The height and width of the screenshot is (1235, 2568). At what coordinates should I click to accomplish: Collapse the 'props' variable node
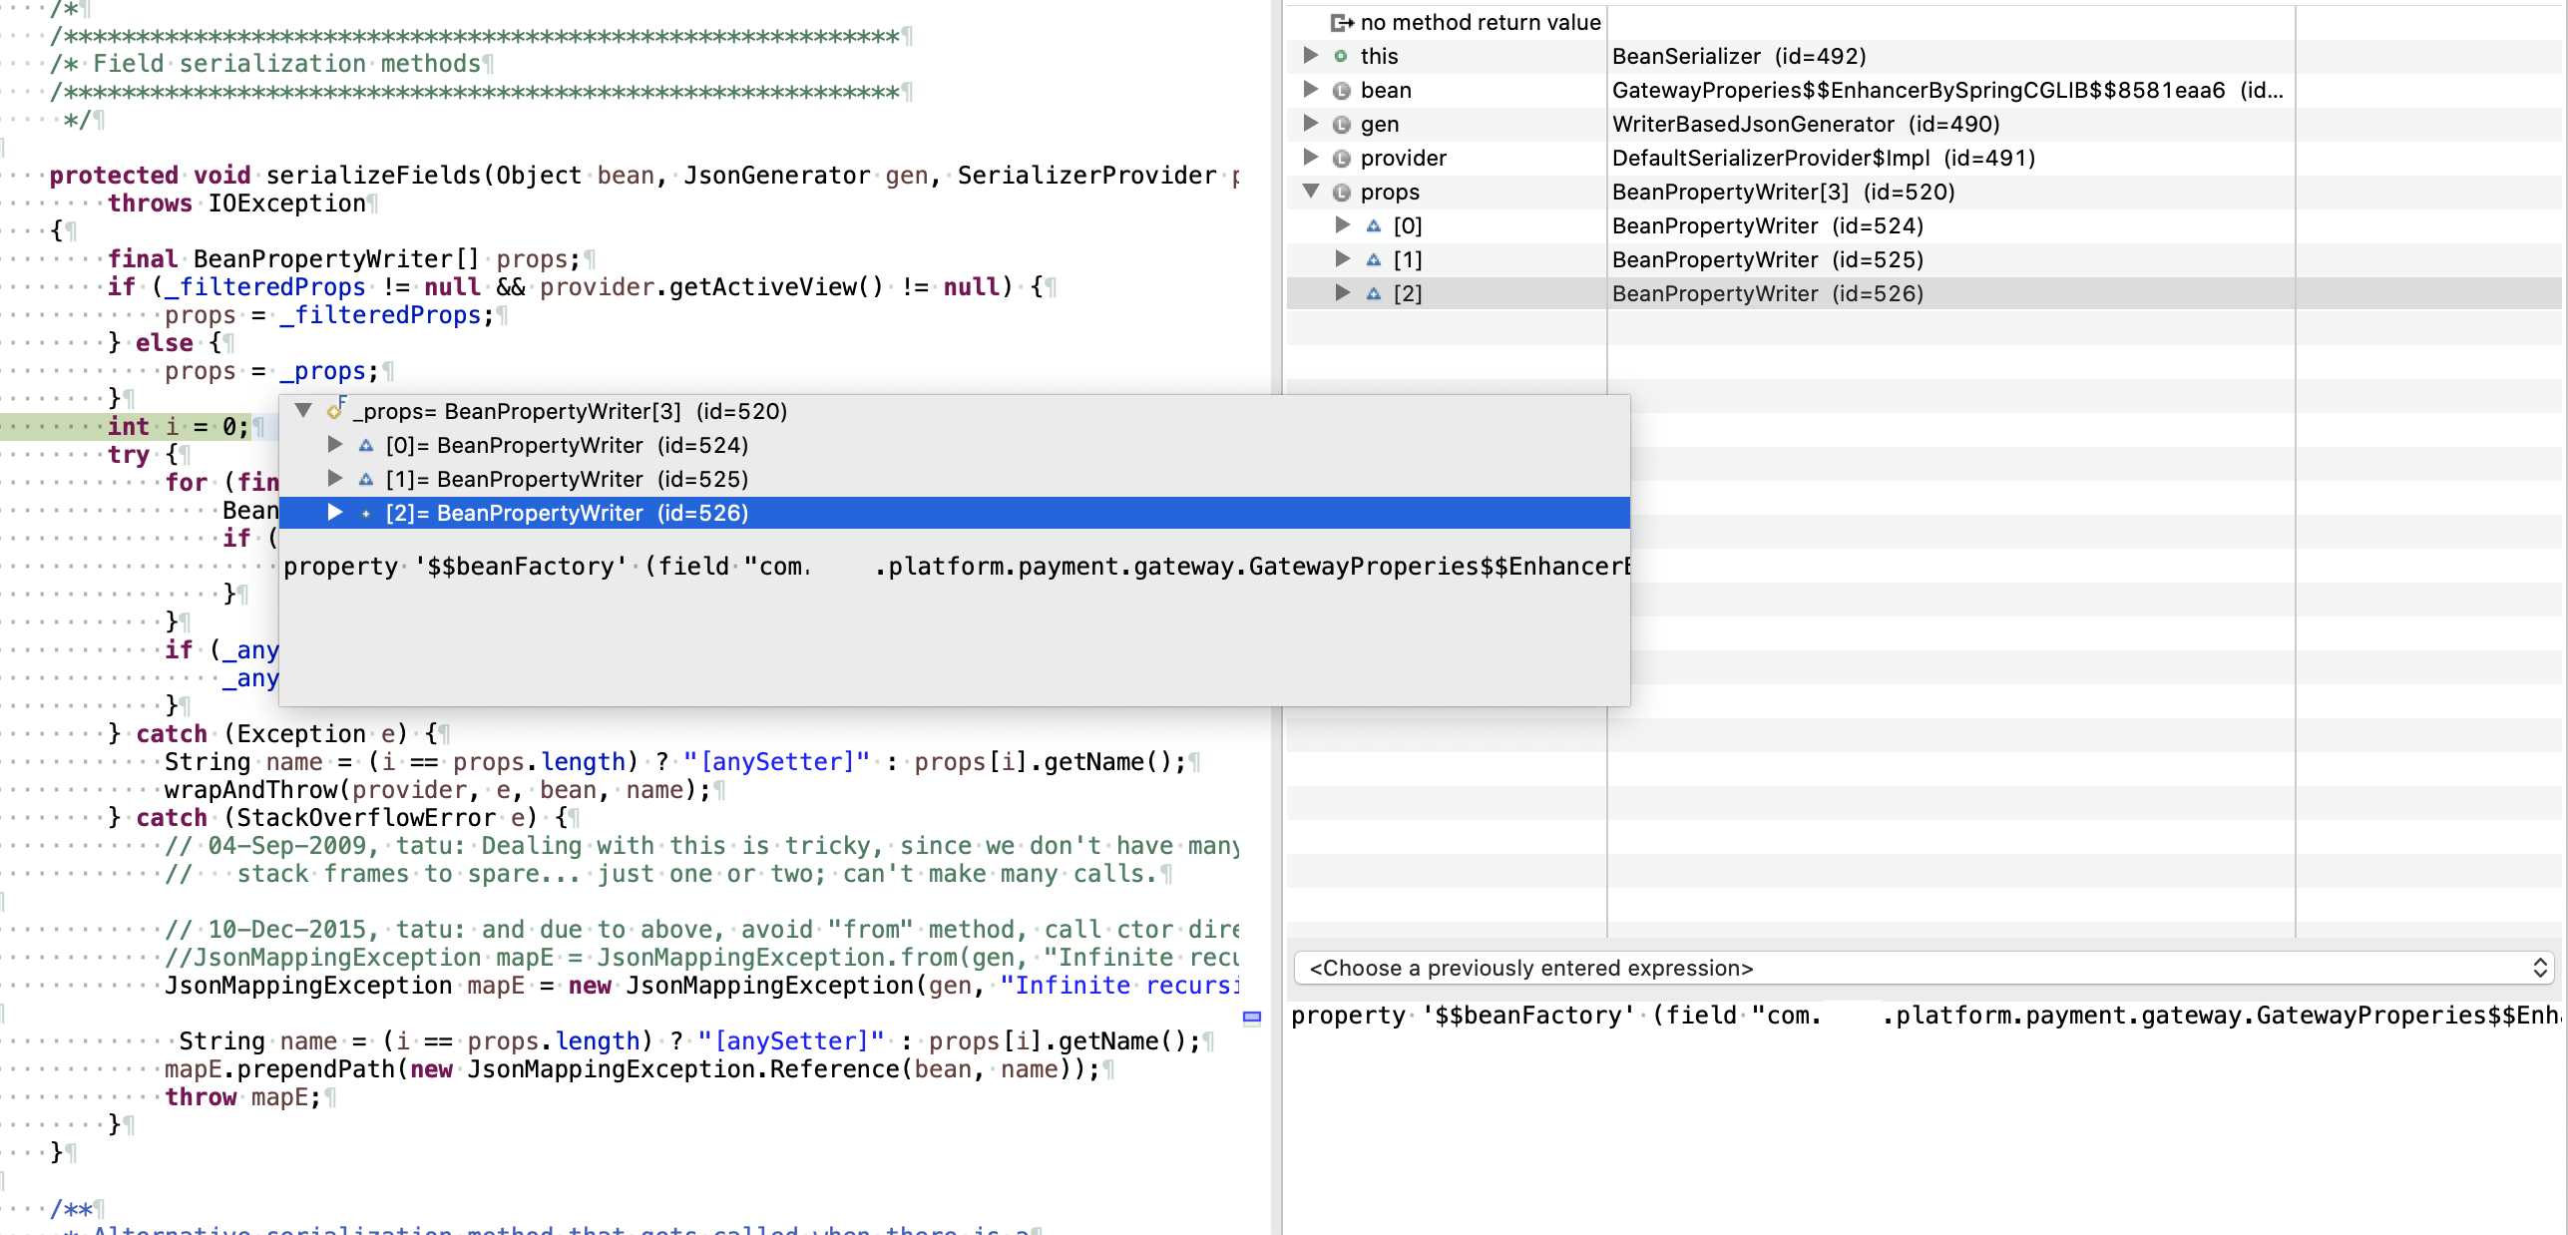[1311, 192]
